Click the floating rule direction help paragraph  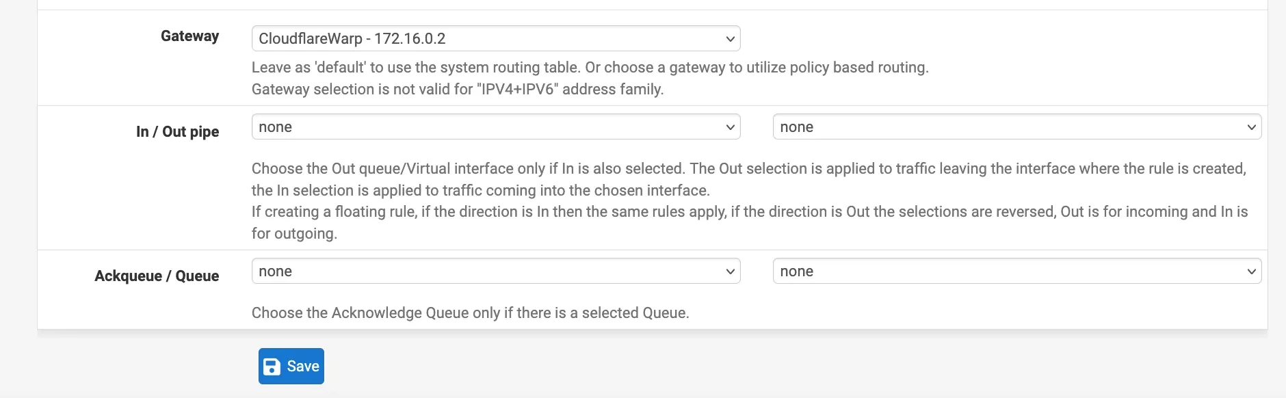pos(750,222)
